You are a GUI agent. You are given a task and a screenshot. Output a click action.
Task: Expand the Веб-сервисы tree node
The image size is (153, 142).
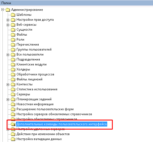[x=8, y=25]
